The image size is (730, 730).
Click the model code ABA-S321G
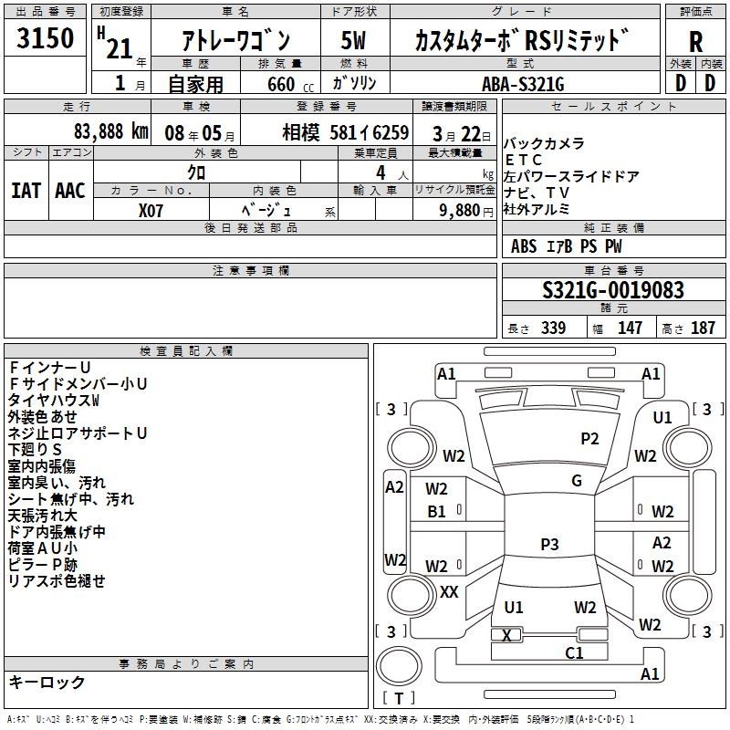523,84
